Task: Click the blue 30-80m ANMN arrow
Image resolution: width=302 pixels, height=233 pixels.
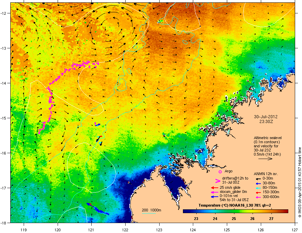Action: (258, 183)
